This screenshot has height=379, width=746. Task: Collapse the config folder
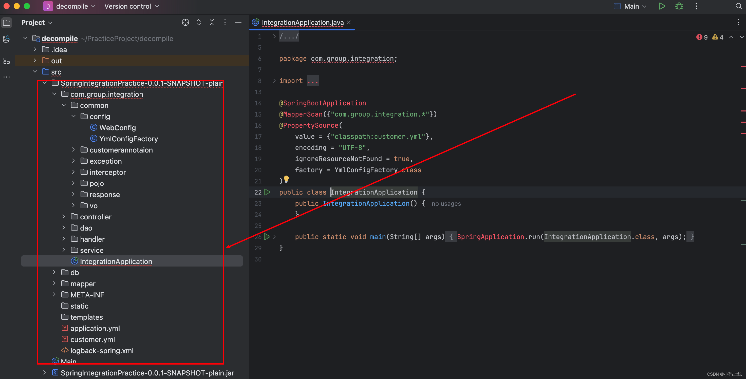pyautogui.click(x=73, y=116)
